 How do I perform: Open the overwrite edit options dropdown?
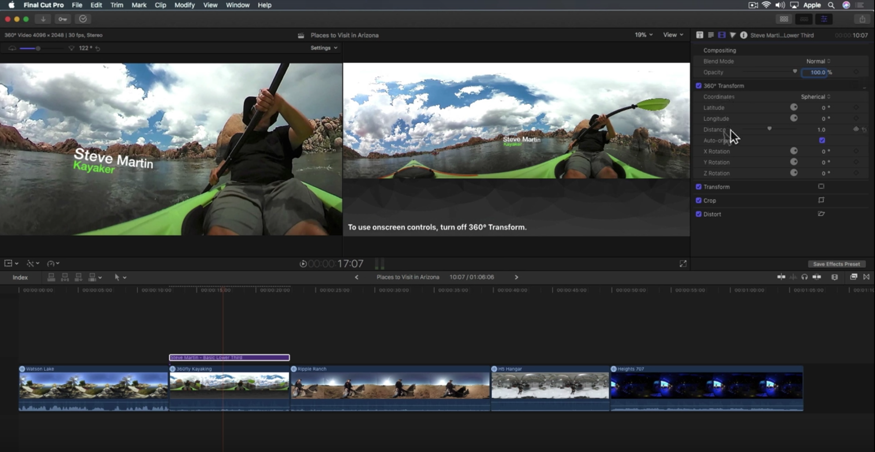(95, 277)
